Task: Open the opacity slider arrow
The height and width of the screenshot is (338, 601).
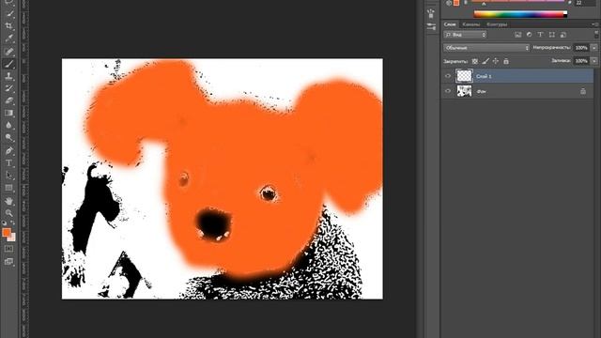Action: pyautogui.click(x=594, y=48)
